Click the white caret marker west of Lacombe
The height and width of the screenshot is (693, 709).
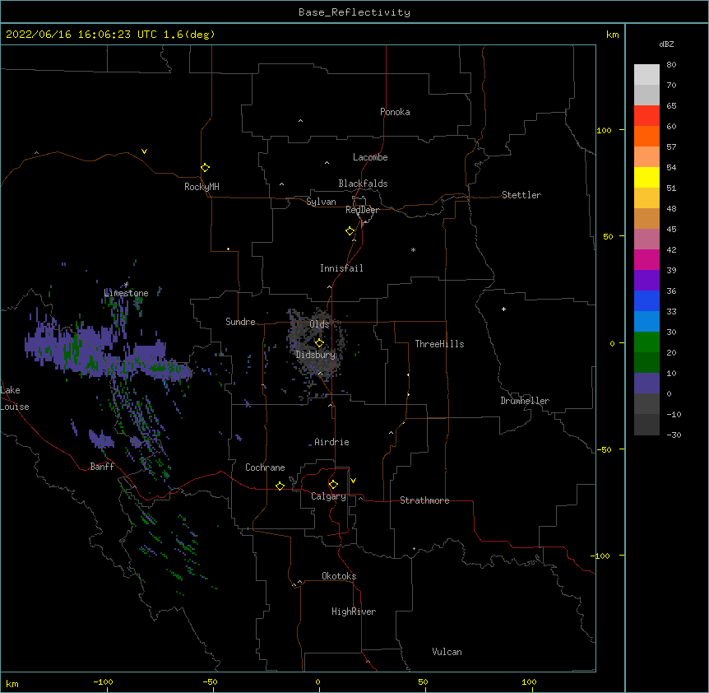coord(327,163)
